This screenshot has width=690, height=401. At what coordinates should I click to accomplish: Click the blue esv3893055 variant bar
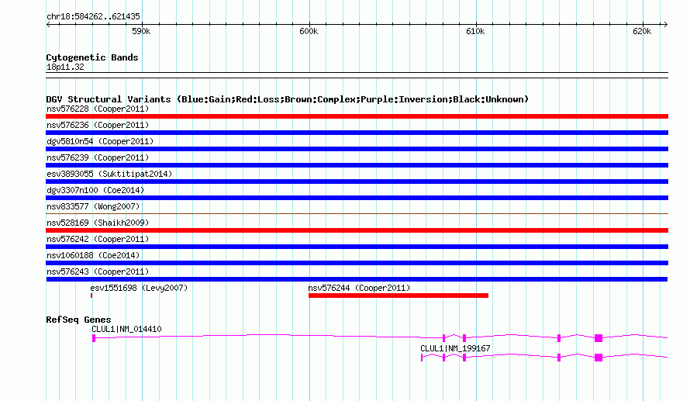click(x=357, y=181)
